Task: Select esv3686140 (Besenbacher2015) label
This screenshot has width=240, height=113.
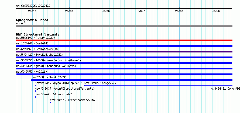Action: pyautogui.click(x=73, y=100)
